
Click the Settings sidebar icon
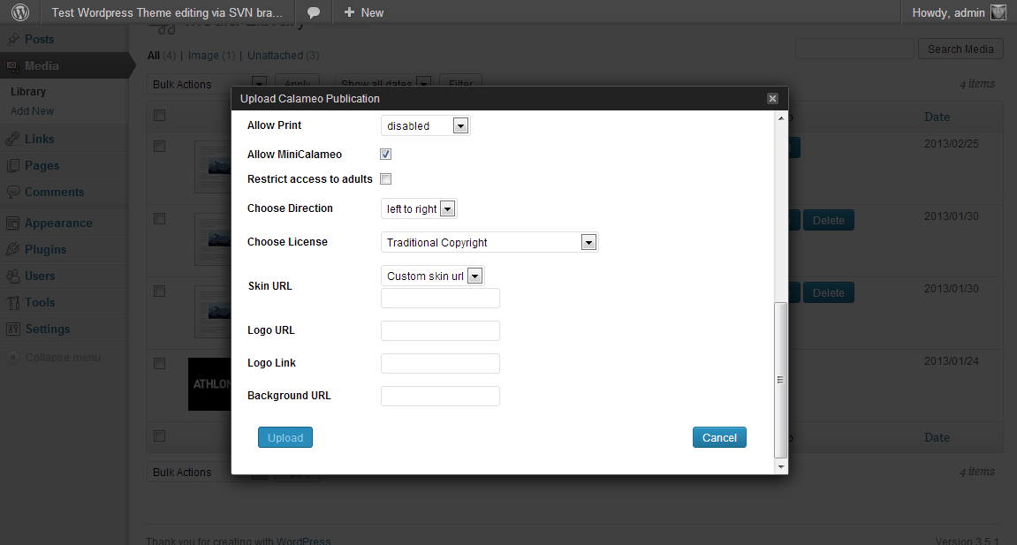(13, 329)
